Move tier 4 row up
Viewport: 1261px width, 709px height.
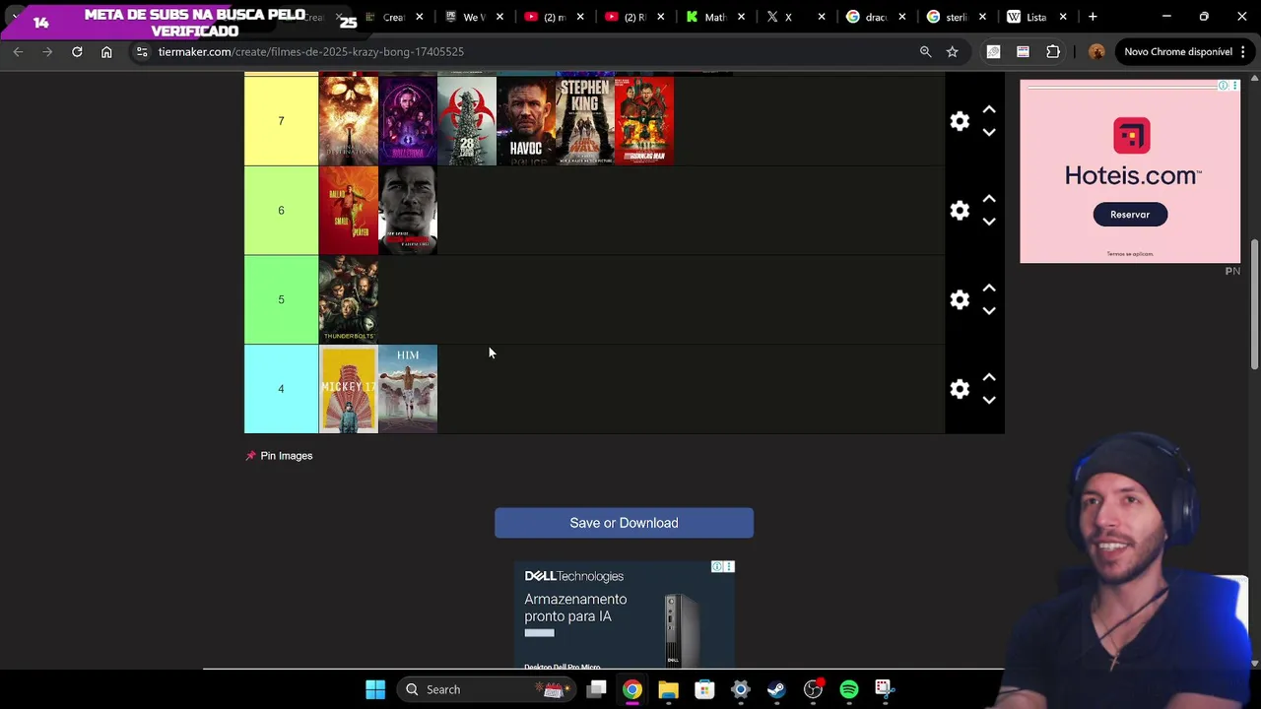coord(989,378)
